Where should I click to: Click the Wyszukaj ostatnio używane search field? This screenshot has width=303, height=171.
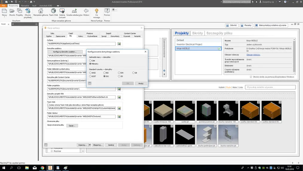click(x=270, y=87)
